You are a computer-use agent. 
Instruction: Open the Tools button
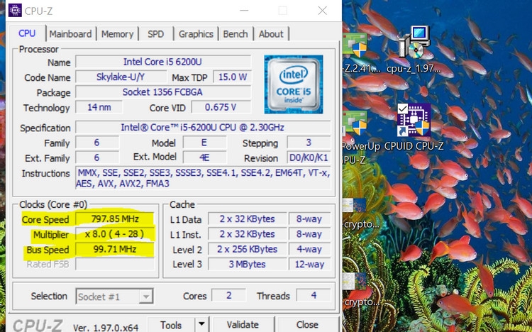[x=171, y=325]
